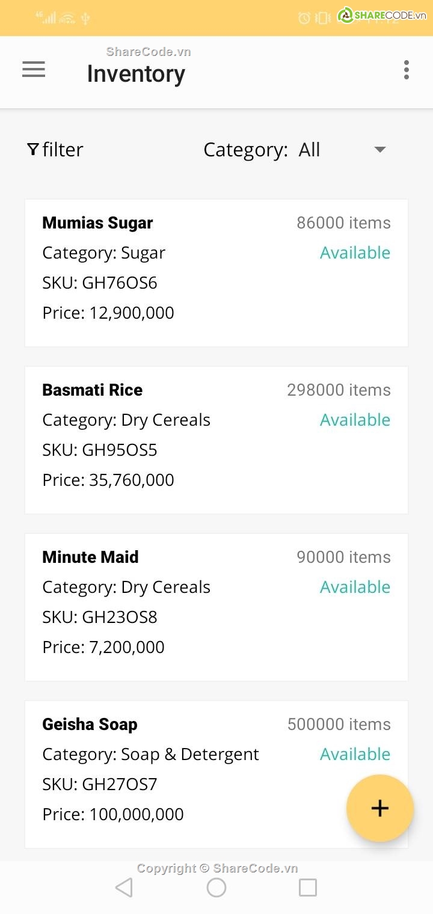Click the filter text label
This screenshot has width=433, height=914.
click(63, 150)
